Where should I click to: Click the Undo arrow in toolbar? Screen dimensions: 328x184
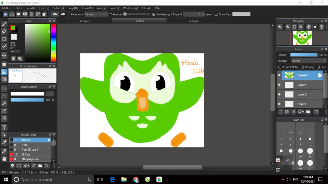pyautogui.click(x=55, y=14)
